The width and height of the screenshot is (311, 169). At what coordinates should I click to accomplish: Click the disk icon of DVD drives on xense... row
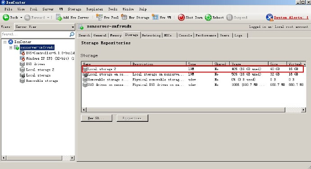[x=85, y=84]
